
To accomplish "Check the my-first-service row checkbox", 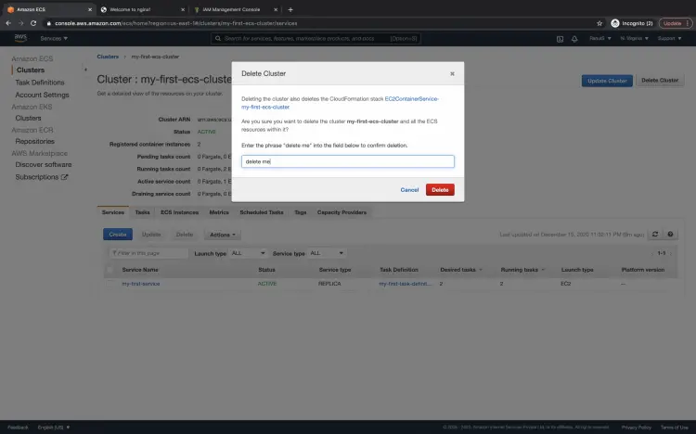I will tap(110, 284).
